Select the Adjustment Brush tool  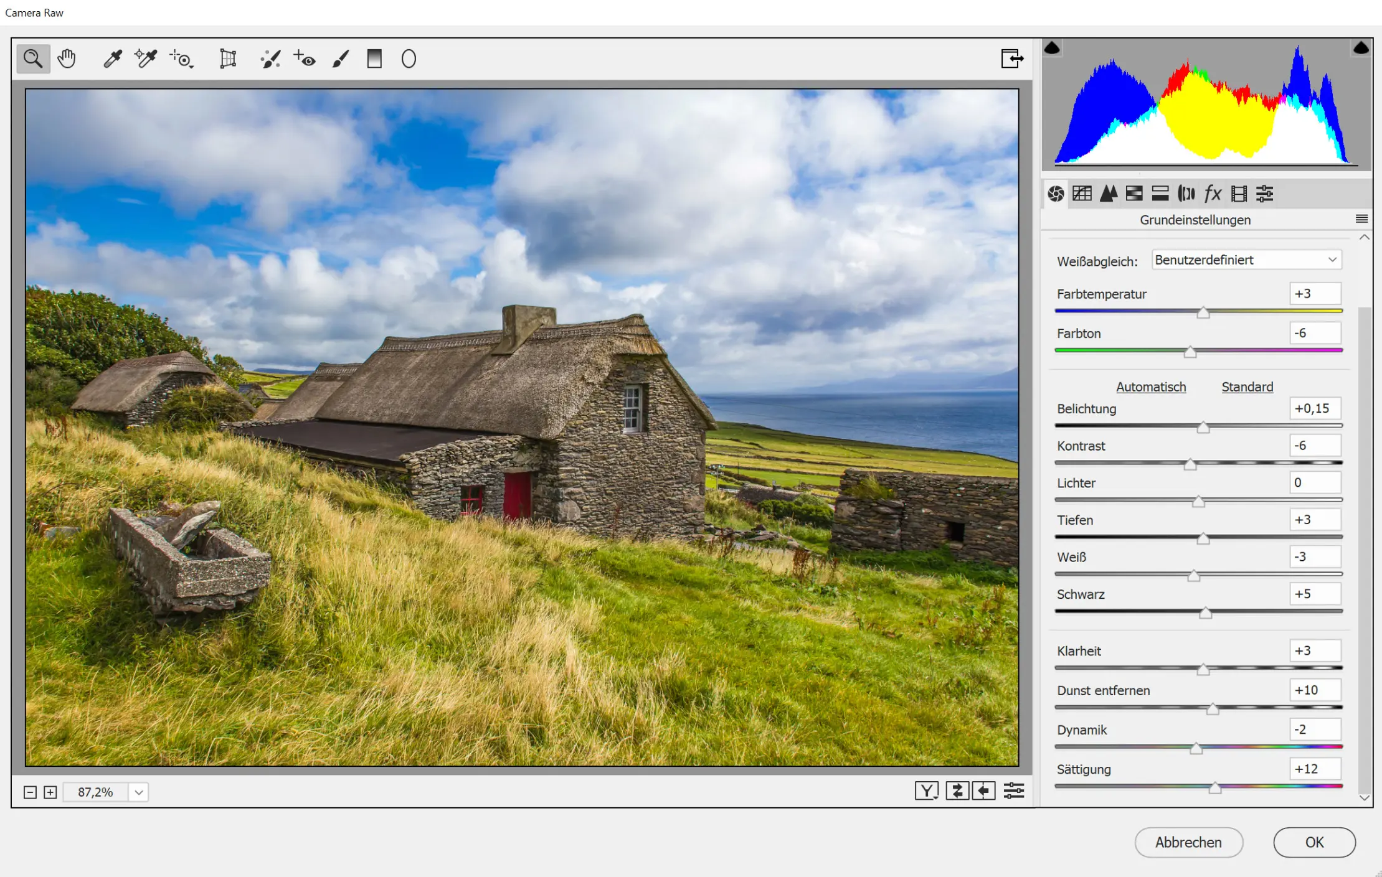pyautogui.click(x=341, y=59)
